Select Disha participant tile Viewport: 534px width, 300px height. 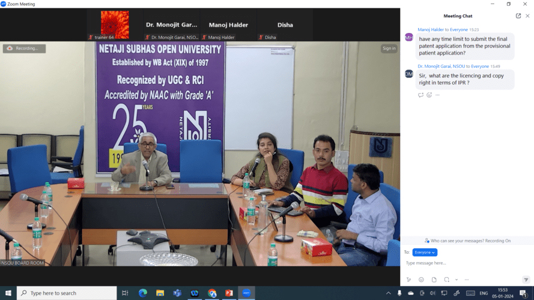(x=285, y=25)
